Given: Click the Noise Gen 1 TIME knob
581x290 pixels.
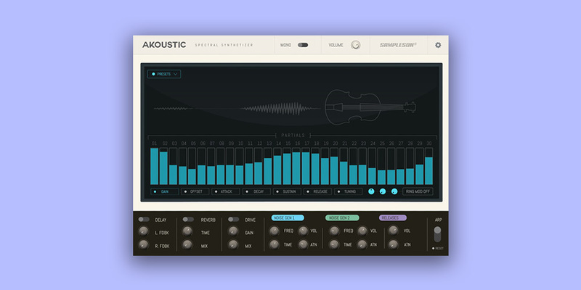Looking at the screenshot, I should (275, 244).
